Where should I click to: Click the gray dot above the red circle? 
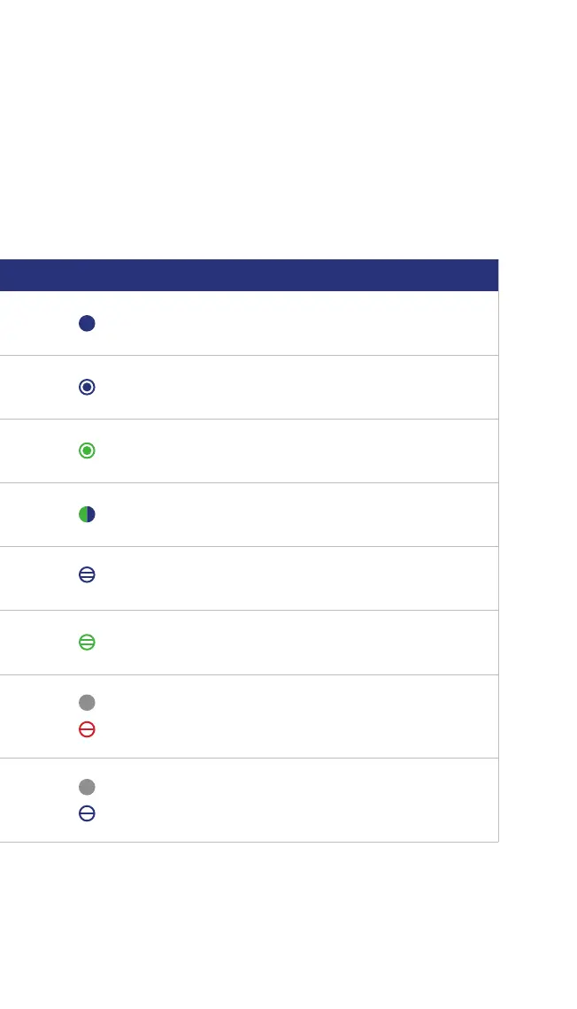87,702
